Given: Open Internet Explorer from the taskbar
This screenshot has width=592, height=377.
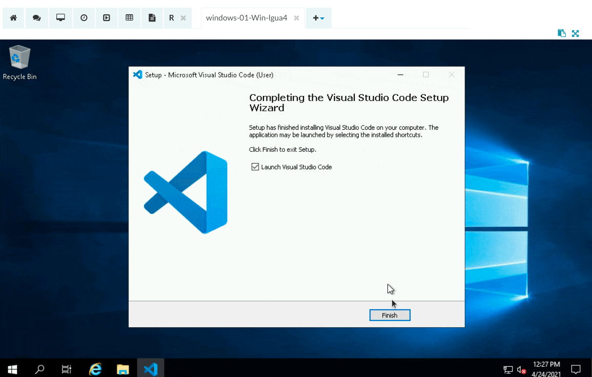Looking at the screenshot, I should (x=95, y=369).
